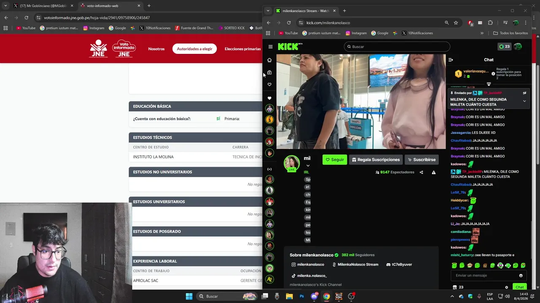Reload the kick.com page
The image size is (540, 303).
289,23
